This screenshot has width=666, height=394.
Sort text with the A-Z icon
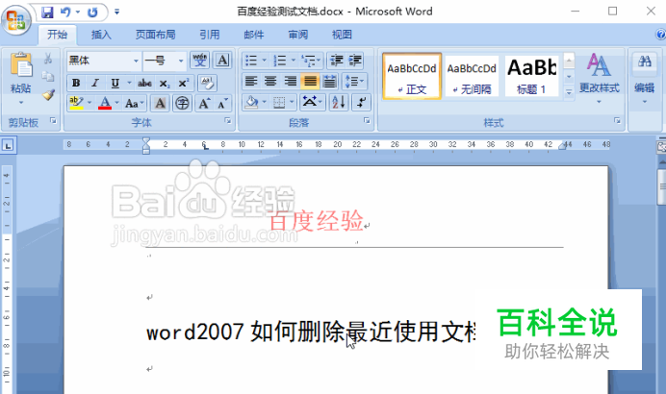click(339, 103)
